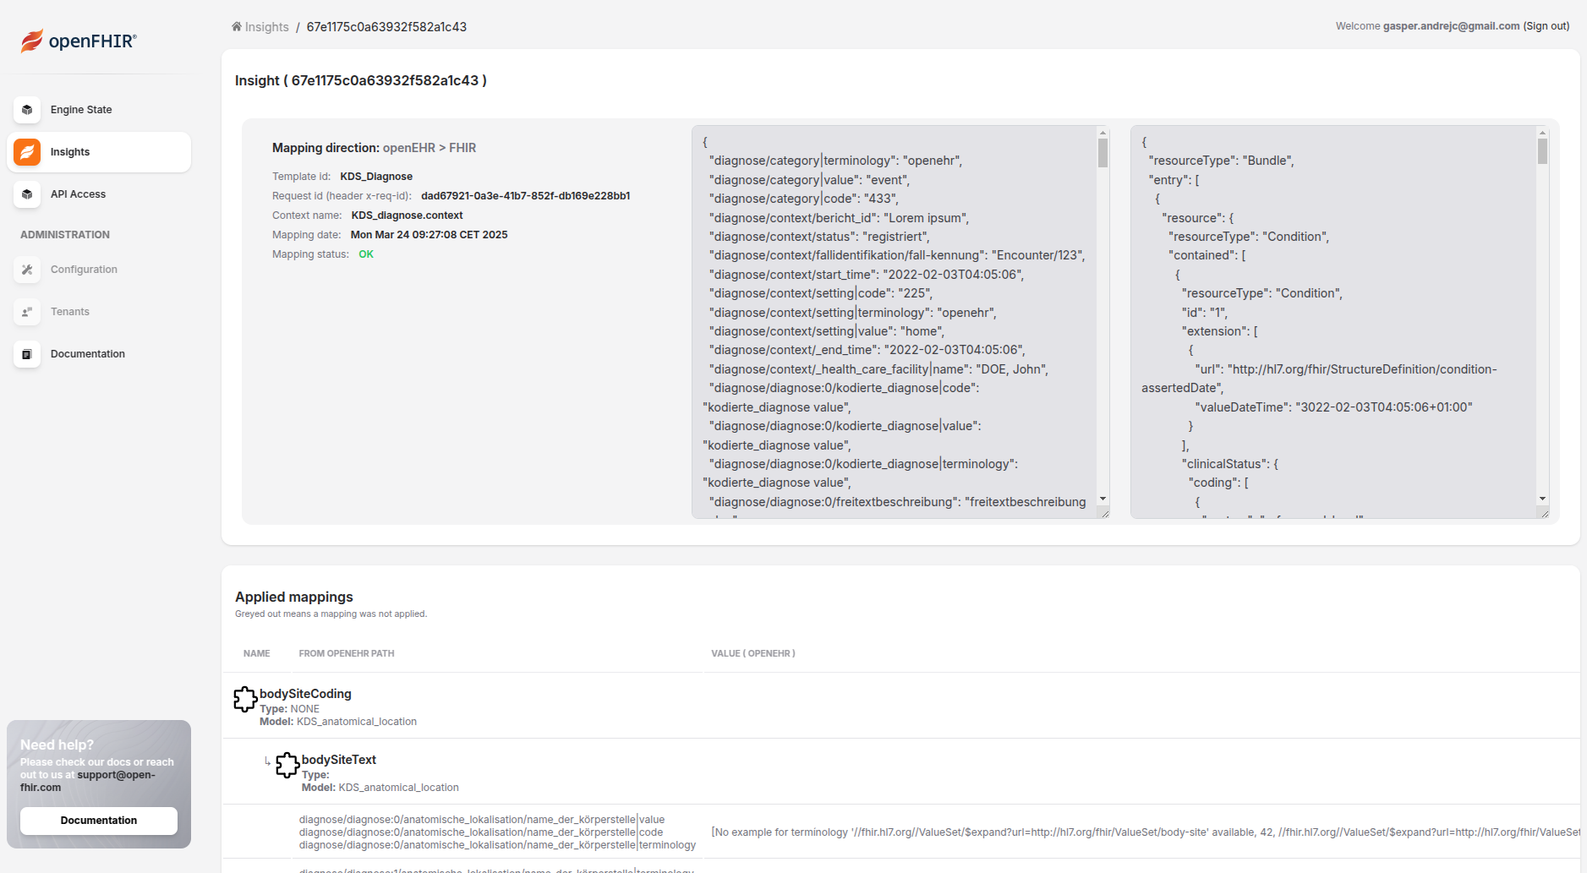1587x873 pixels.
Task: Click the bodySiteCoding puzzle piece icon
Action: [x=245, y=699]
